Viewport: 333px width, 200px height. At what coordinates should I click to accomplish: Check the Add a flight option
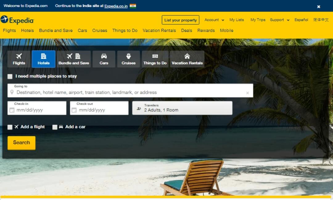[10, 127]
